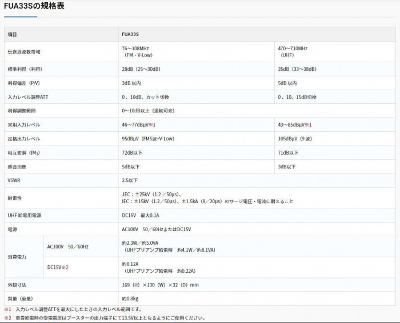Select the '実用入力レベル' row label

coord(24,125)
